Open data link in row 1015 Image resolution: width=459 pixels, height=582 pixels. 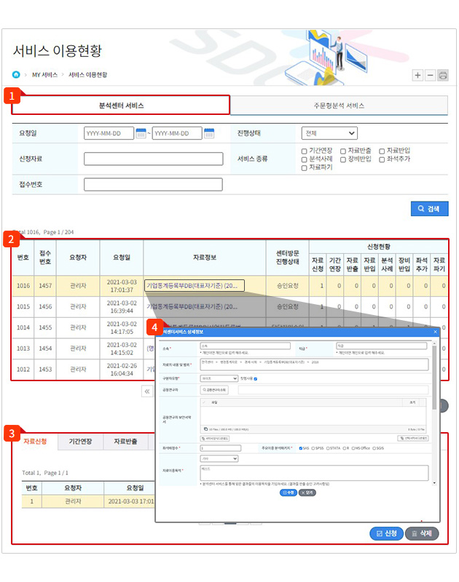click(192, 306)
